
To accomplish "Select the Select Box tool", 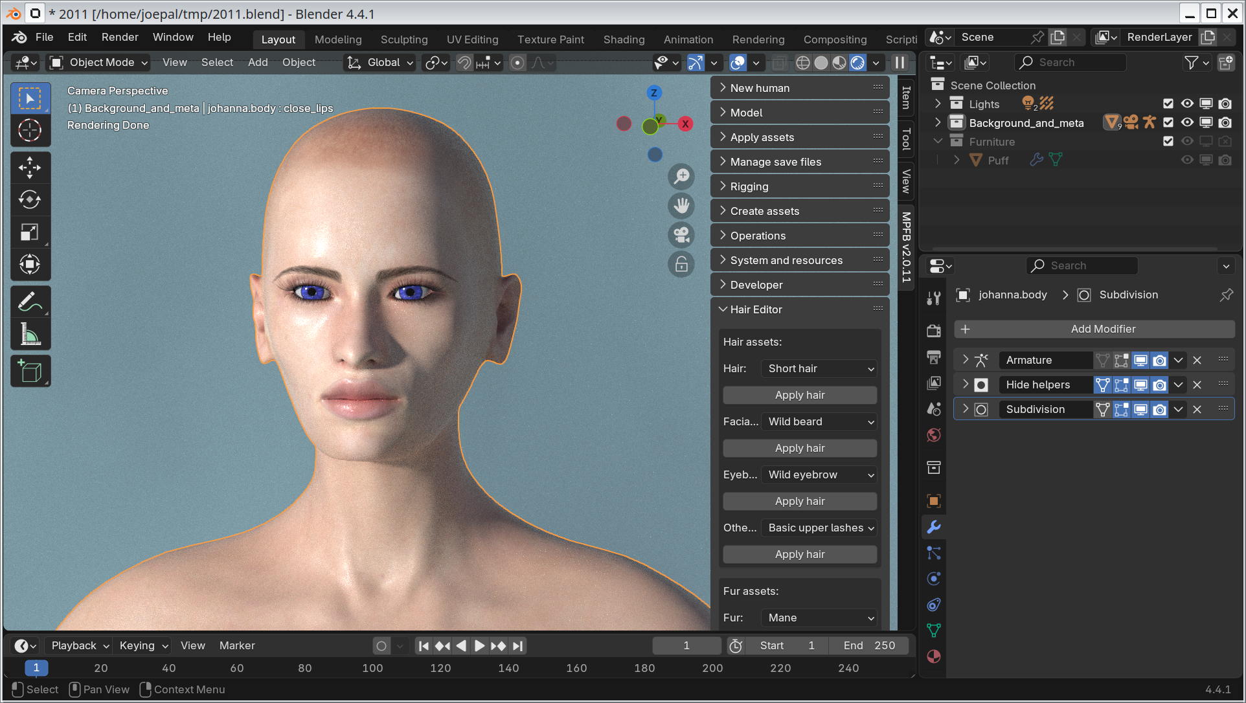I will (30, 98).
